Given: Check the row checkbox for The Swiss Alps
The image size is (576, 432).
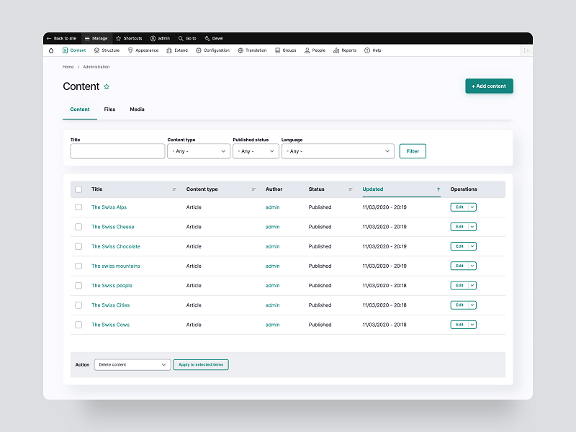Looking at the screenshot, I should pos(78,207).
